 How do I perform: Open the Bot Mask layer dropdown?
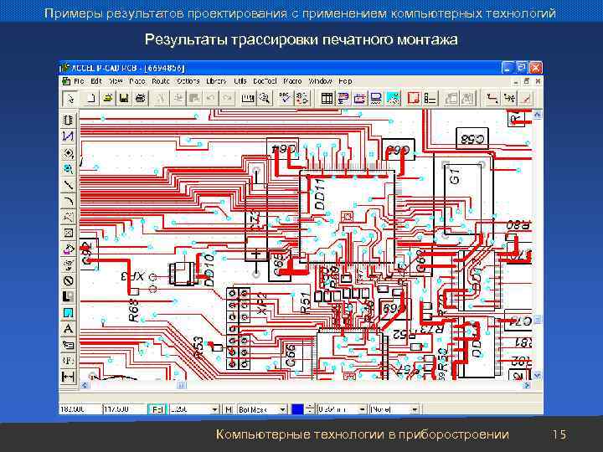283,409
